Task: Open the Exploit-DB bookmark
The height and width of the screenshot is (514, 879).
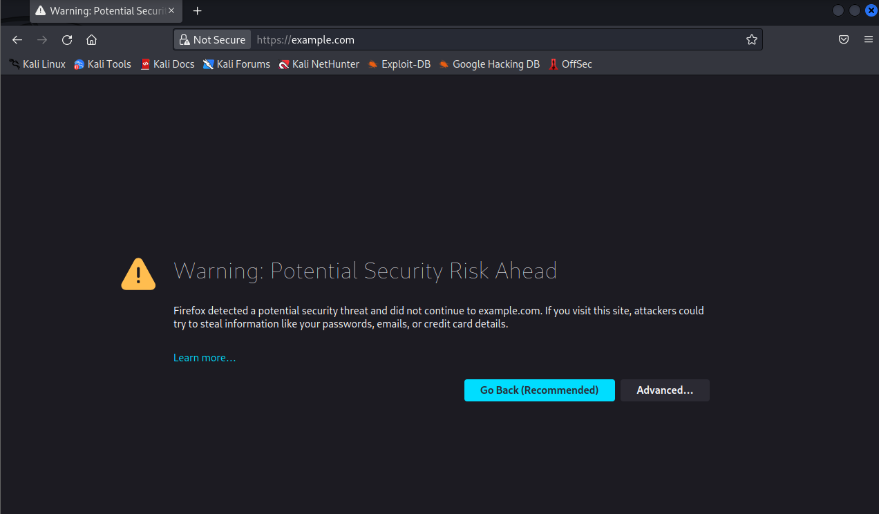Action: [x=399, y=64]
